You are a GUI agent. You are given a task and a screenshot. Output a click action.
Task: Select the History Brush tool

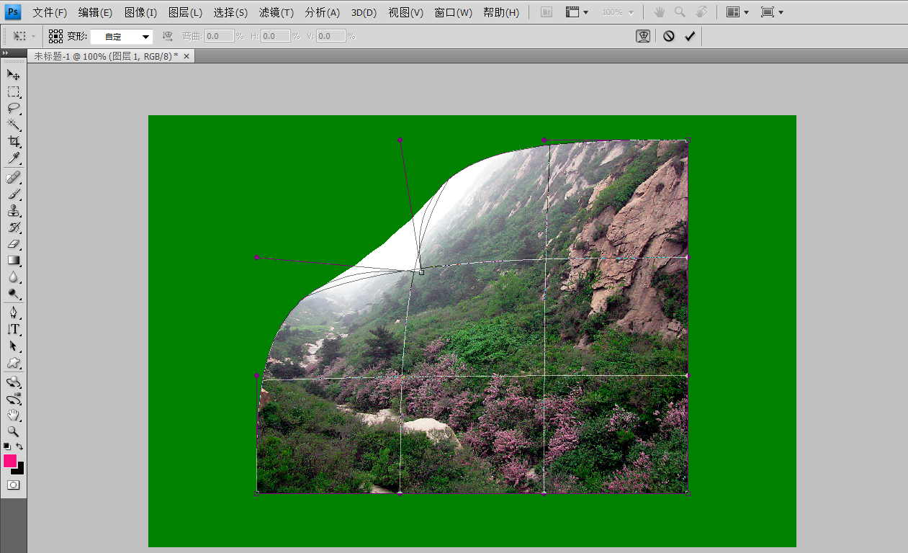13,227
